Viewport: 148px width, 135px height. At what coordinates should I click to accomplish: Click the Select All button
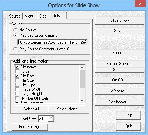tap(31, 109)
